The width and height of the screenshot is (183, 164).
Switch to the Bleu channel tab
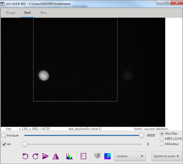point(44,13)
